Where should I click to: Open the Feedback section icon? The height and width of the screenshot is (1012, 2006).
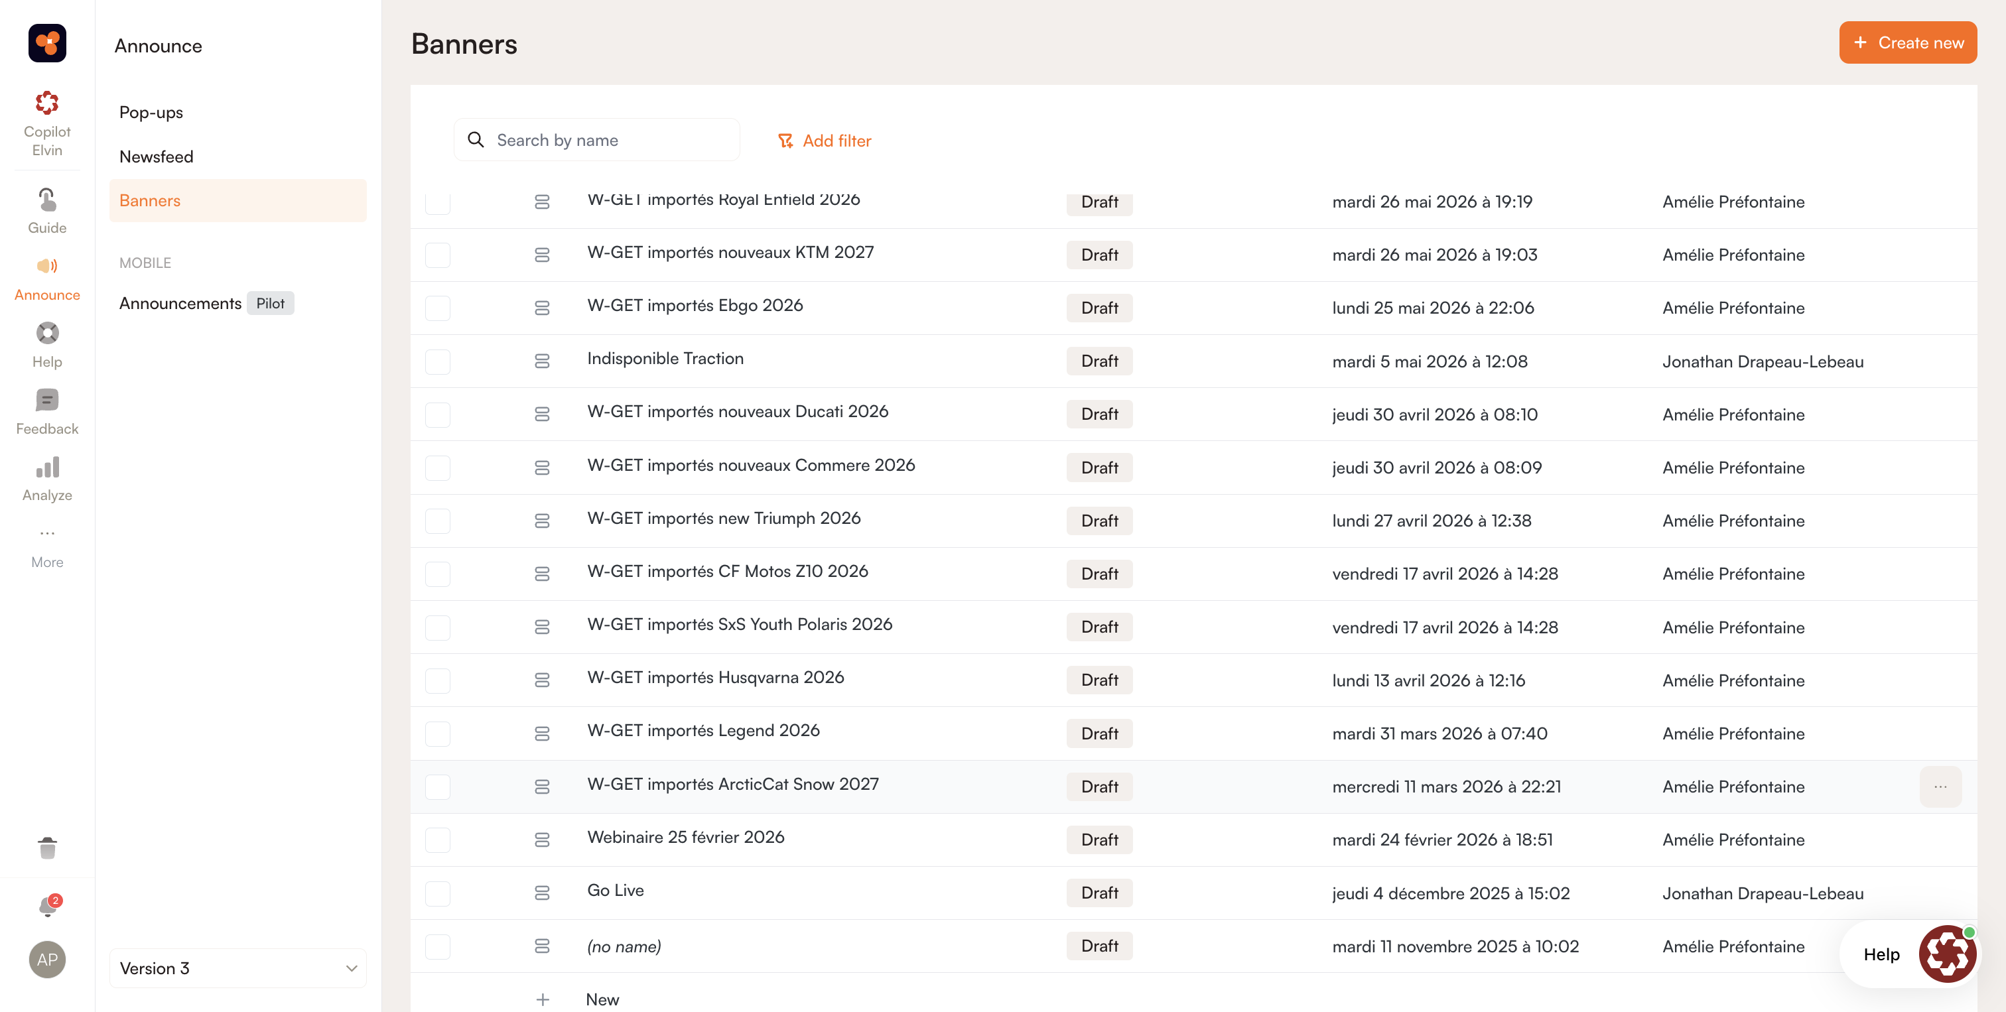tap(46, 400)
